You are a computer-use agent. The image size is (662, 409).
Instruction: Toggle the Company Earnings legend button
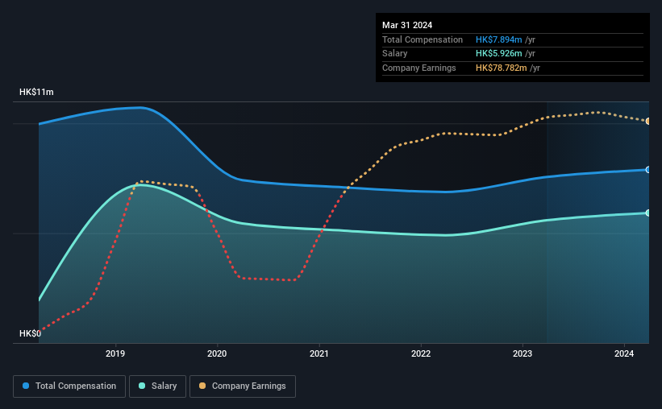[243, 386]
